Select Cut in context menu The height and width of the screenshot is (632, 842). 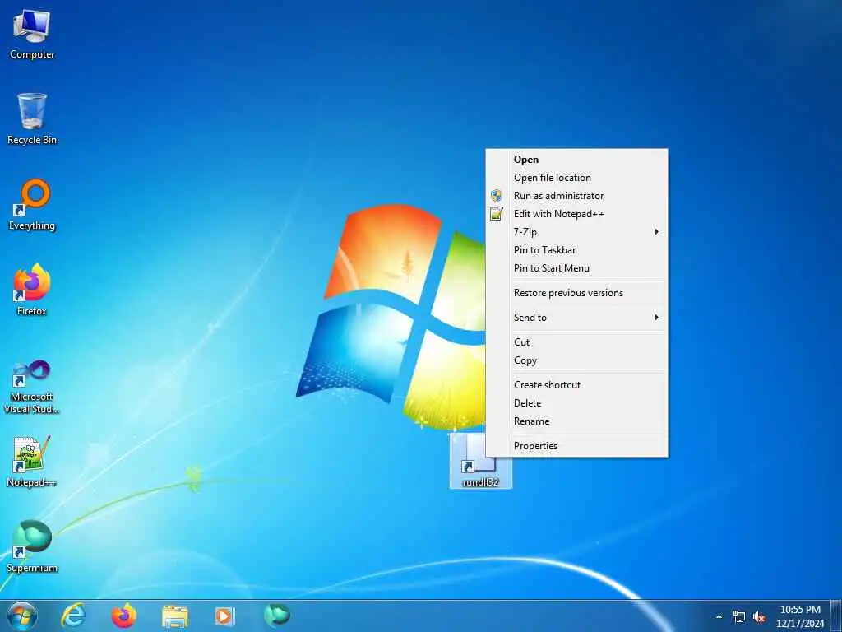click(577, 342)
